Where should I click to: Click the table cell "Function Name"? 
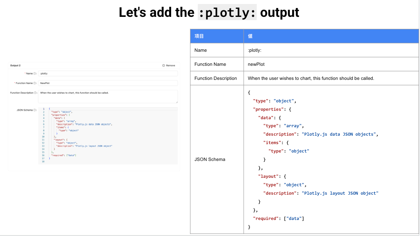[217, 64]
